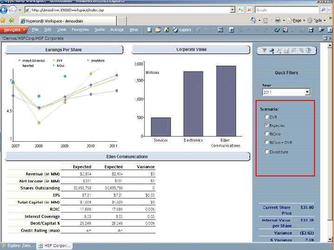
Task: Click the arrow export icon in dashboard toolbar
Action: 271,50
